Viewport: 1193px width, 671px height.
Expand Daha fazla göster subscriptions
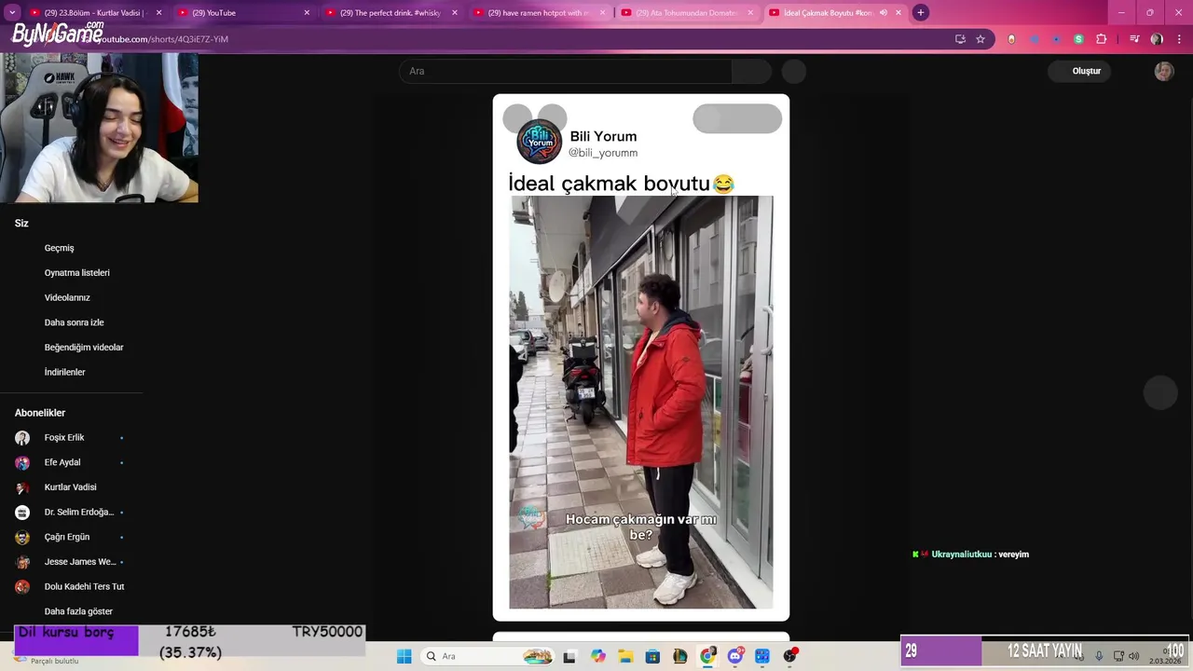(x=78, y=611)
